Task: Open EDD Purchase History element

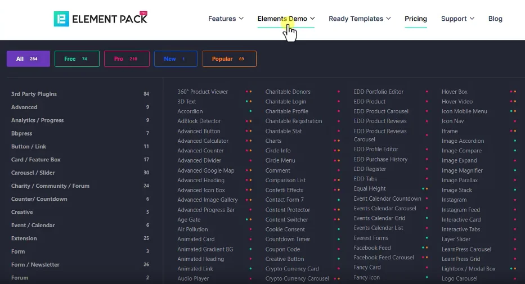Action: 380,159
